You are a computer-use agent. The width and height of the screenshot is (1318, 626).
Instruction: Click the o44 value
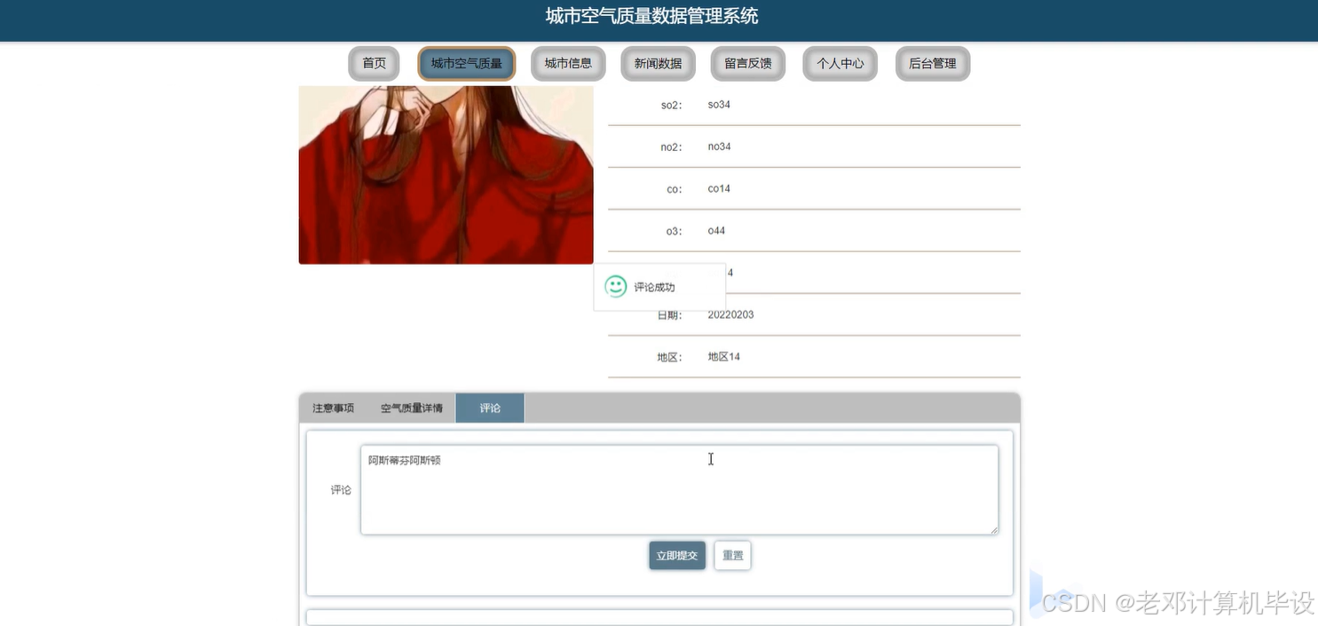[716, 231]
